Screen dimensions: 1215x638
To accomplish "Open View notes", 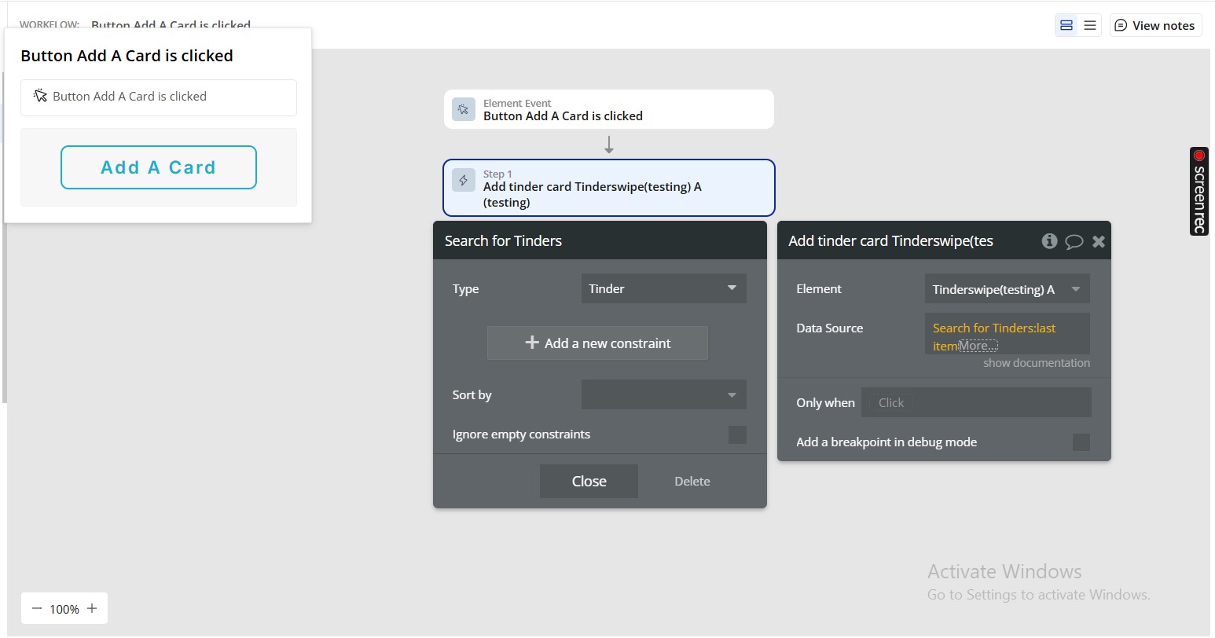I will 1154,26.
